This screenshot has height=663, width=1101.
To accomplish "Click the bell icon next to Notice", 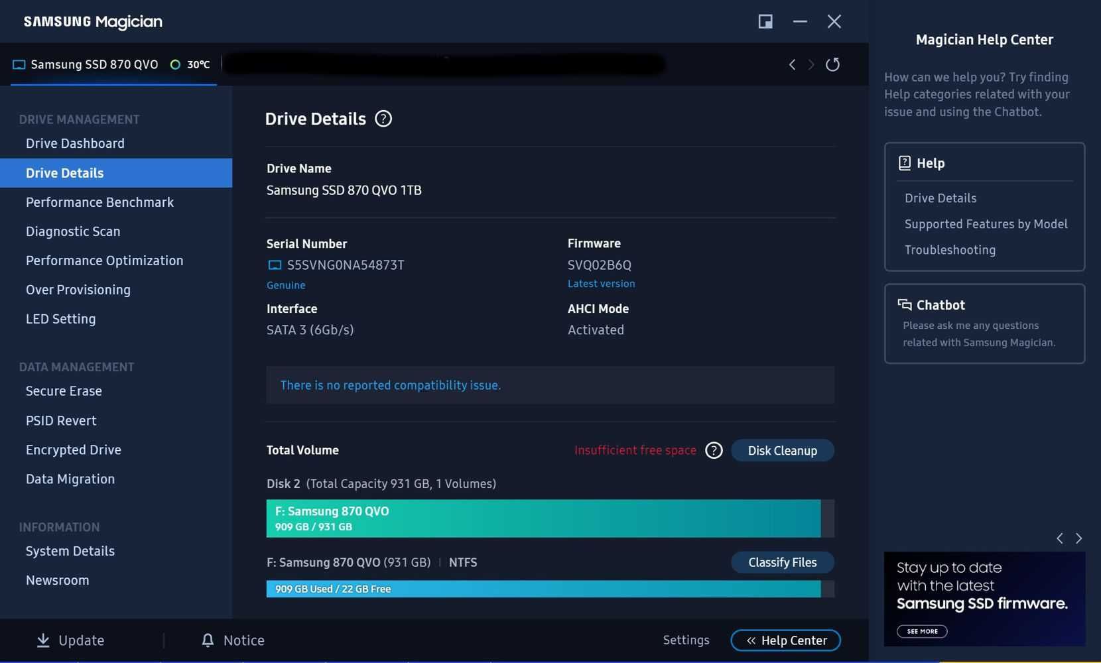I will point(208,640).
